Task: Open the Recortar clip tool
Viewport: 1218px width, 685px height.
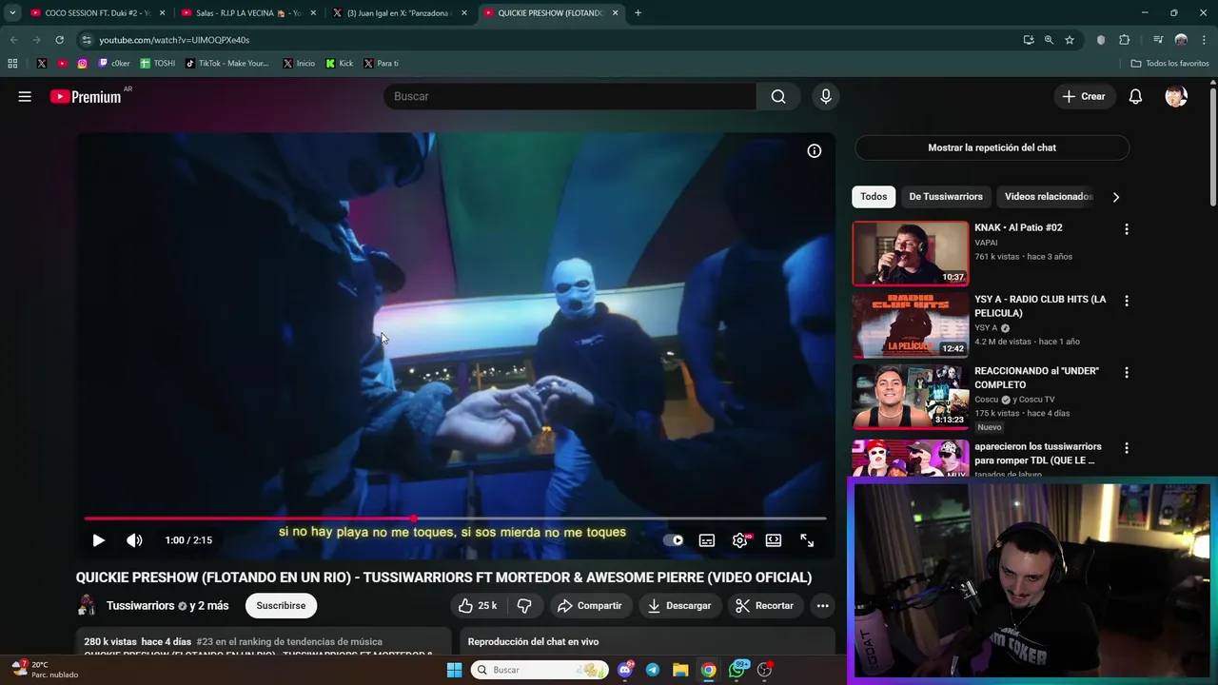Action: click(x=765, y=605)
